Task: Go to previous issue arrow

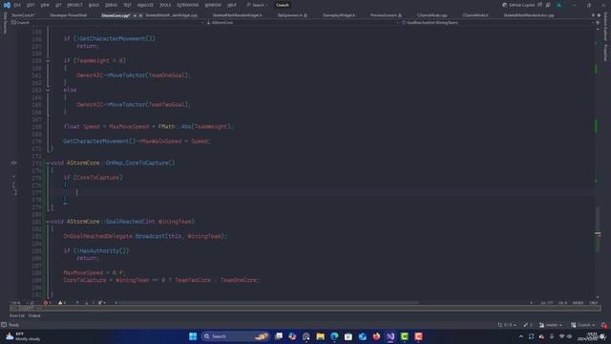Action: [77, 303]
